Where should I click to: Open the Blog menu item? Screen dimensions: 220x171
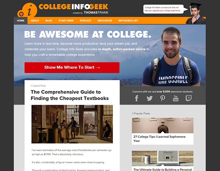(x=49, y=21)
